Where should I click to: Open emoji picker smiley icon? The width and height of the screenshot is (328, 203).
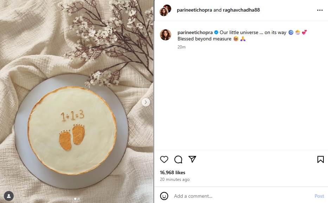click(164, 196)
